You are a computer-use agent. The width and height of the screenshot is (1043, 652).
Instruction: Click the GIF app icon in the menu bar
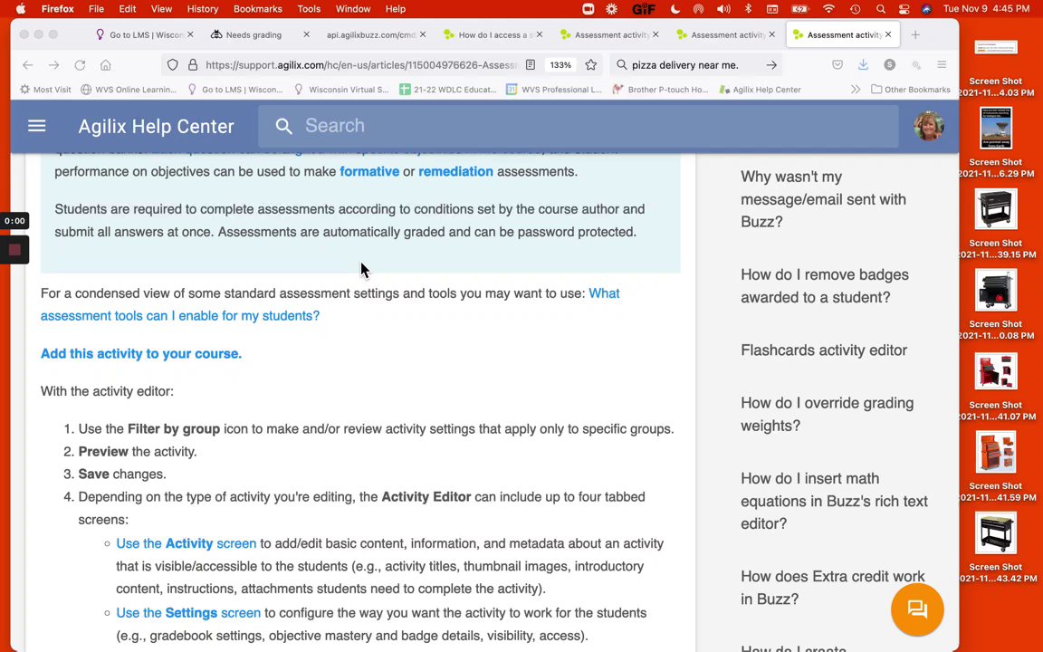[643, 9]
